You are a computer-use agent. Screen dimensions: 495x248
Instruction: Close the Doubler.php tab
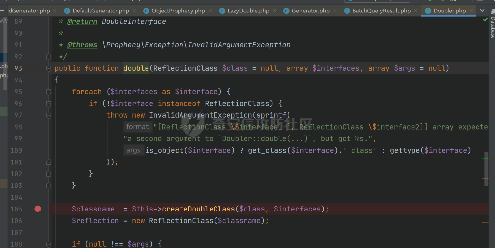[471, 11]
